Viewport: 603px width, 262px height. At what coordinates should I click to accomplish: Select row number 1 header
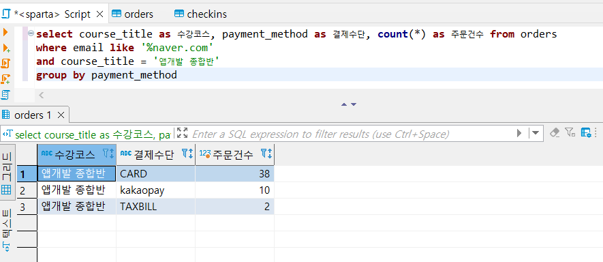[x=27, y=174]
